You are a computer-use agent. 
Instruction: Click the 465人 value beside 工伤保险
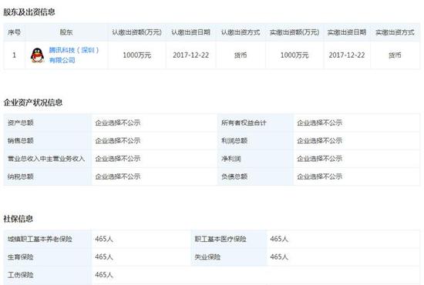click(x=104, y=275)
